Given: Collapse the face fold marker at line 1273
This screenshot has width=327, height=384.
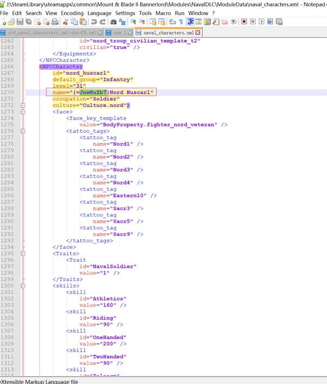Looking at the screenshot, I should coord(23,111).
